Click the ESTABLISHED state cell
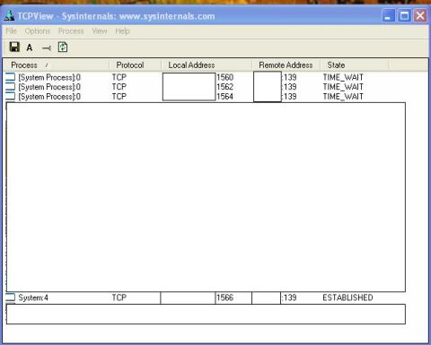The image size is (431, 345). pyautogui.click(x=347, y=298)
